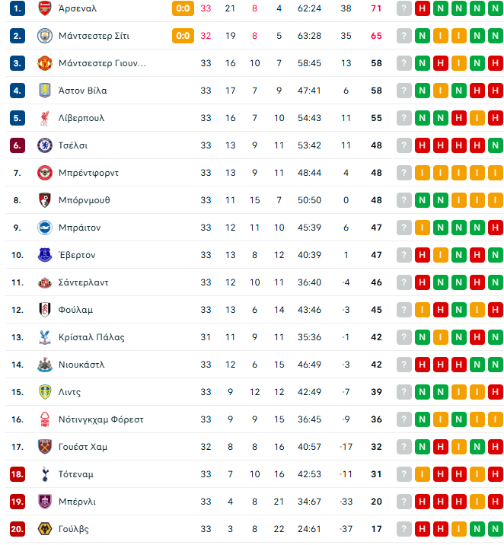Click the Newcastle club crest

(44, 365)
